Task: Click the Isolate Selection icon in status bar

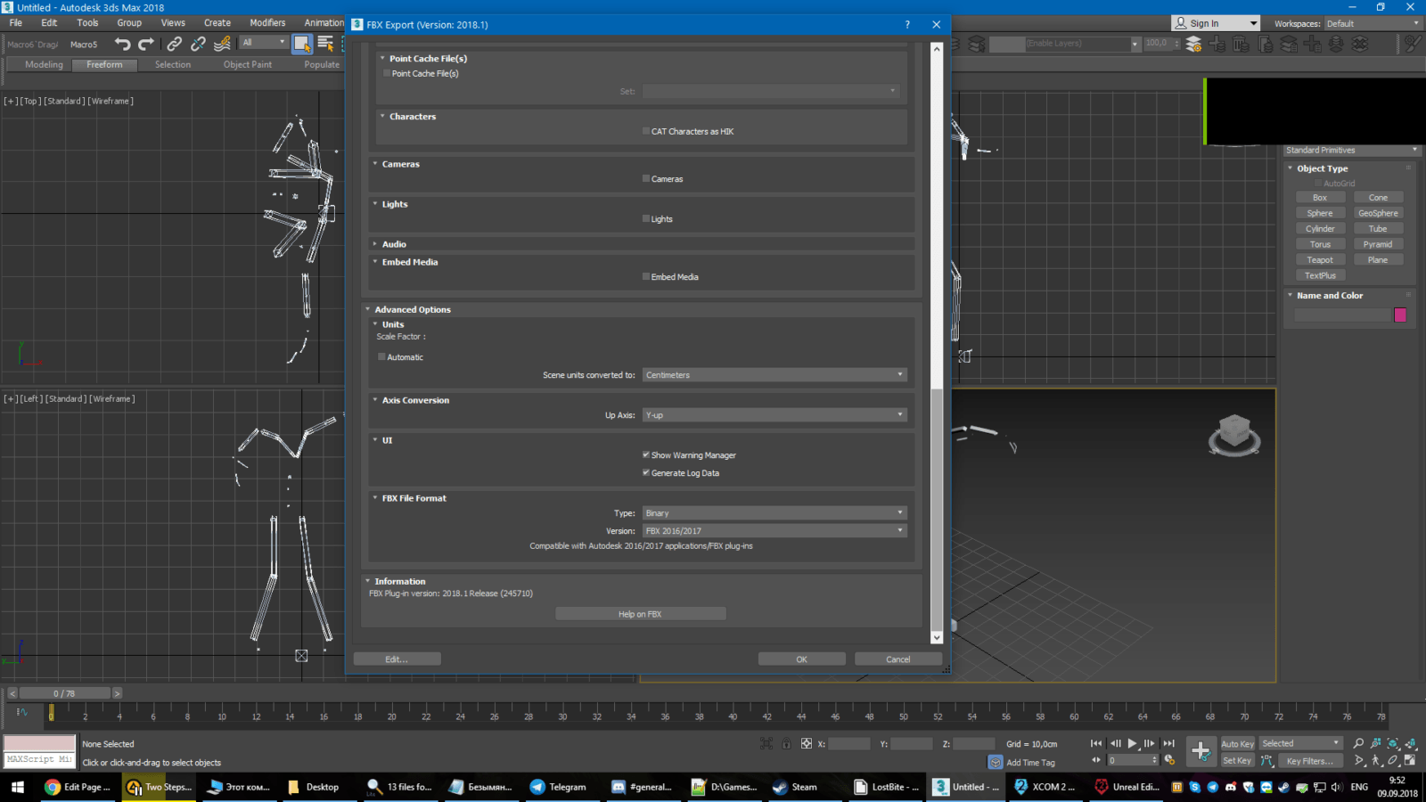Action: point(766,743)
